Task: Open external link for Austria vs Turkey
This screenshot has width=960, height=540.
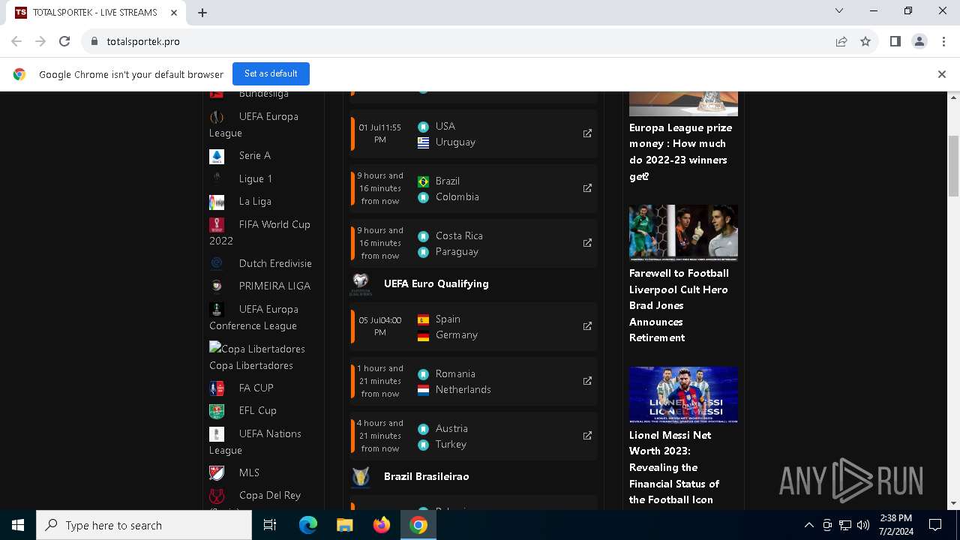Action: pos(587,436)
